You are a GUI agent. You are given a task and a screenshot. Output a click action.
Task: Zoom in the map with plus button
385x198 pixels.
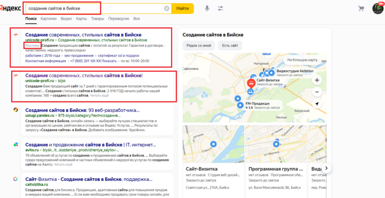click(317, 80)
